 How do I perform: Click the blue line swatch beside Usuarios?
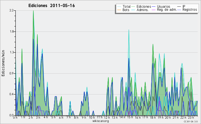pyautogui.click(x=153, y=7)
